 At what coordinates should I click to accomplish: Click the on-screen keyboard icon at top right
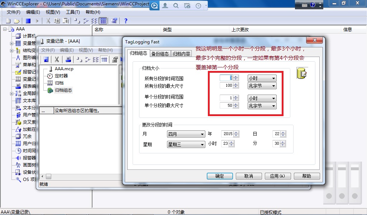tap(305, 5)
